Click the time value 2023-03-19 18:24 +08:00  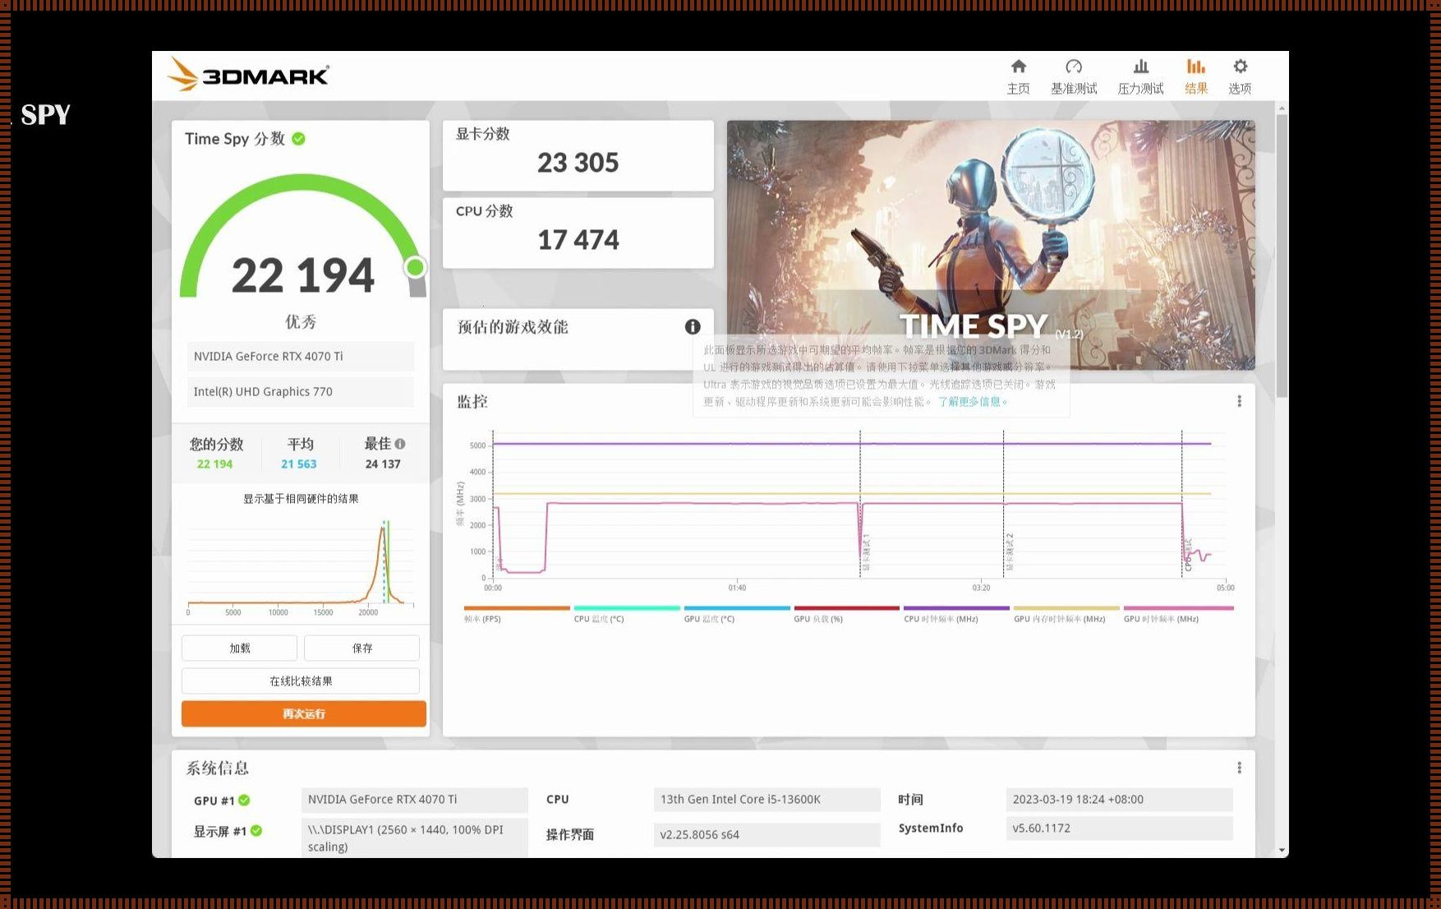1119,800
